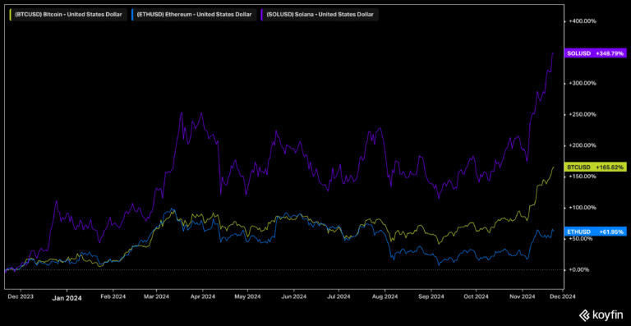Click the +300.00% y-axis label
The height and width of the screenshot is (326, 631).
point(583,83)
